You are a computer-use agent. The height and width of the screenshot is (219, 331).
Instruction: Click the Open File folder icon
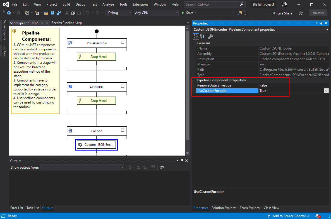point(46,13)
